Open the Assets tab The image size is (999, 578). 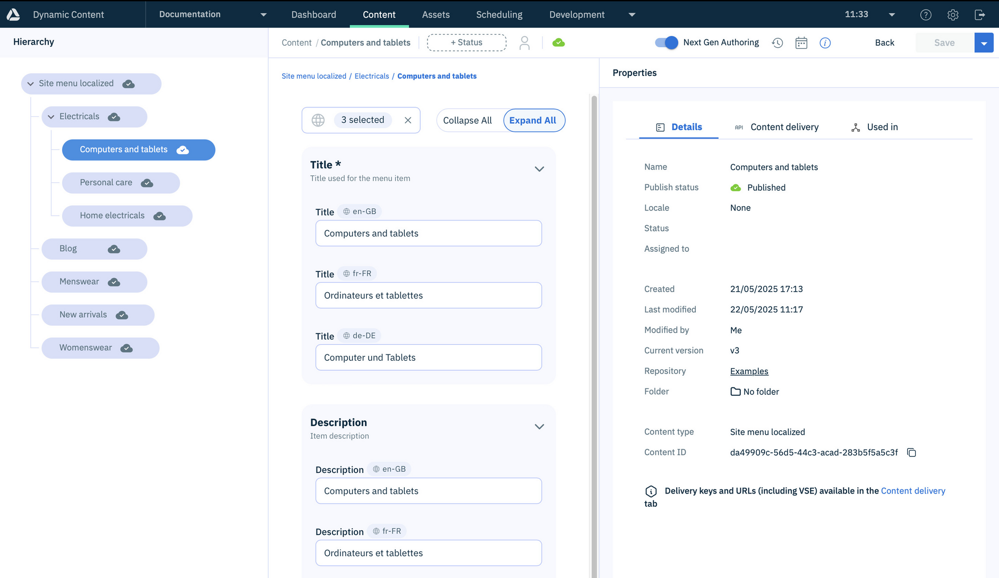click(x=436, y=14)
